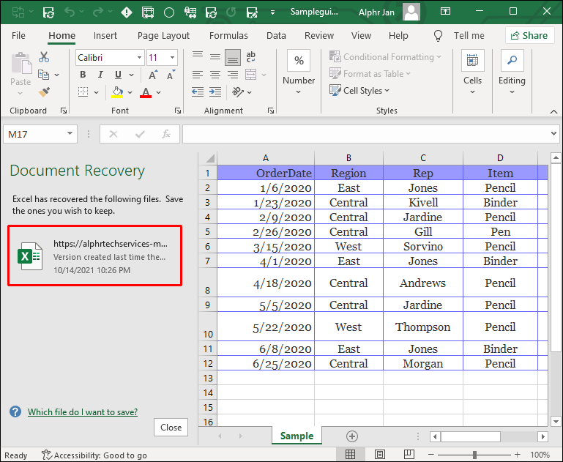563x462 pixels.
Task: Open the File menu
Action: (18, 35)
